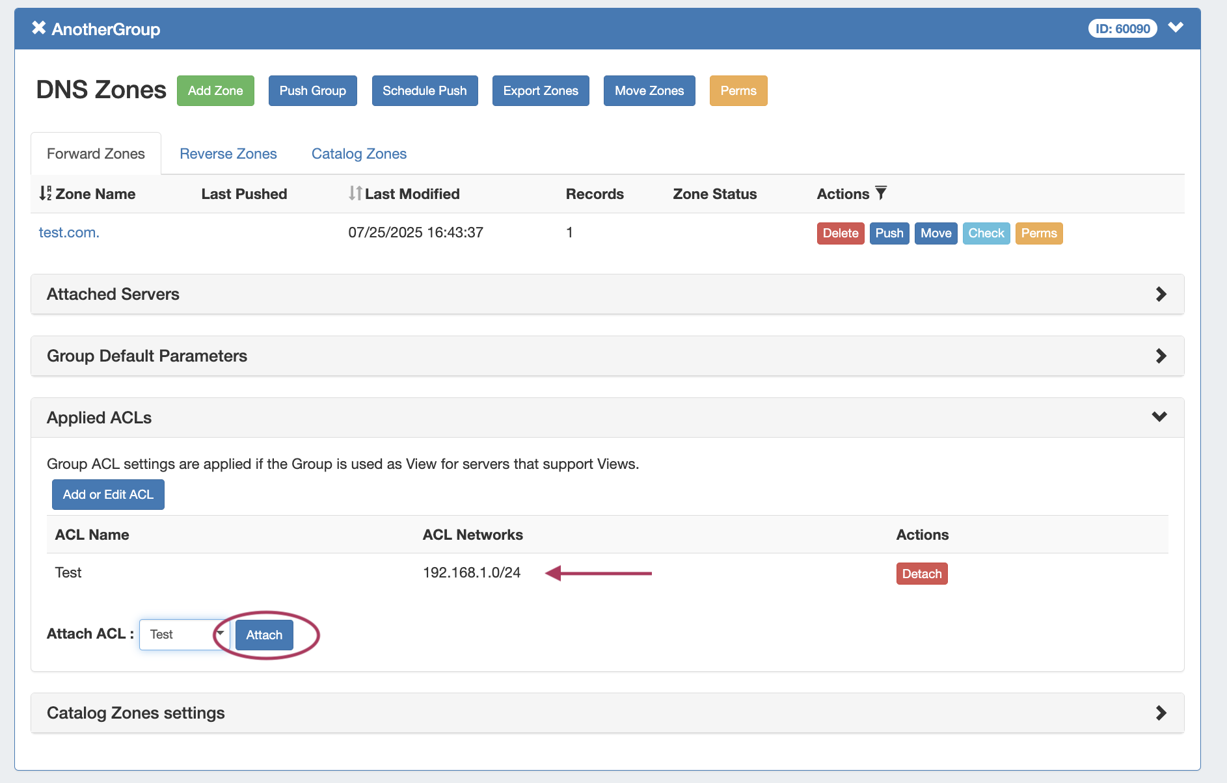Viewport: 1227px width, 783px height.
Task: Close the AnotherGroup panel with X icon
Action: click(39, 28)
